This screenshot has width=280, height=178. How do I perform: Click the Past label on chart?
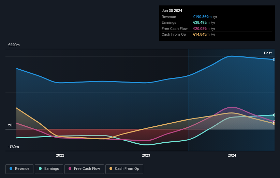(x=268, y=53)
